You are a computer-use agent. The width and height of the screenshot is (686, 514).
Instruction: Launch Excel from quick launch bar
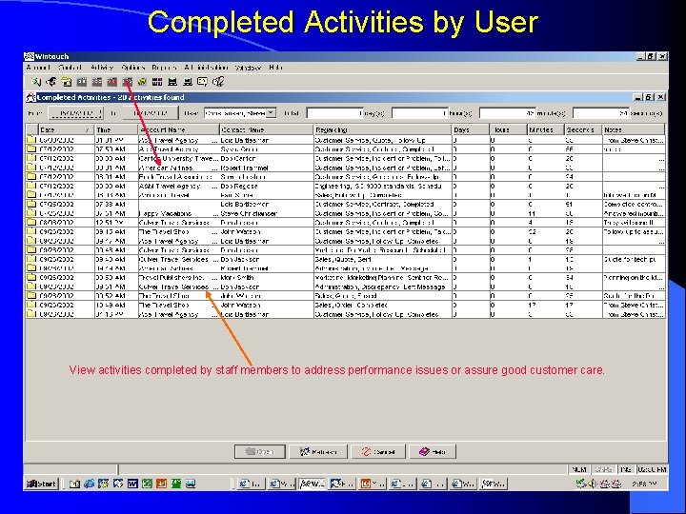point(147,484)
